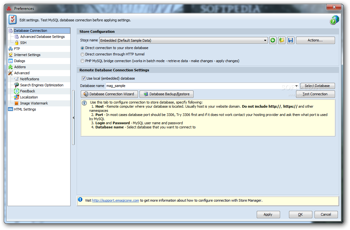This screenshot has height=230, width=350.
Task: Click Test Connection button
Action: (315, 94)
